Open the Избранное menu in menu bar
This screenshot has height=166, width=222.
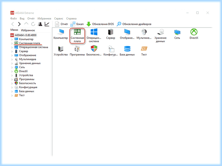44,19
